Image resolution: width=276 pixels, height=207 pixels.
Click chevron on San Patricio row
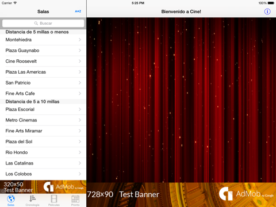point(80,83)
